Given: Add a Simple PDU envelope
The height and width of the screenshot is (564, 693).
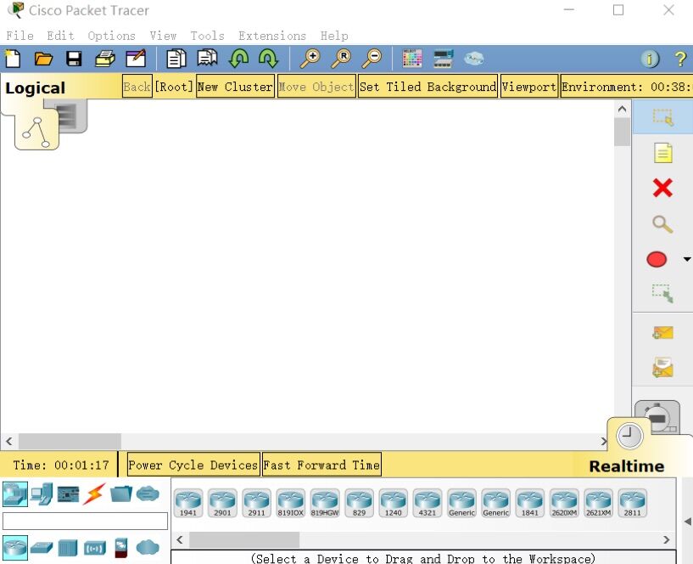Looking at the screenshot, I should point(662,333).
